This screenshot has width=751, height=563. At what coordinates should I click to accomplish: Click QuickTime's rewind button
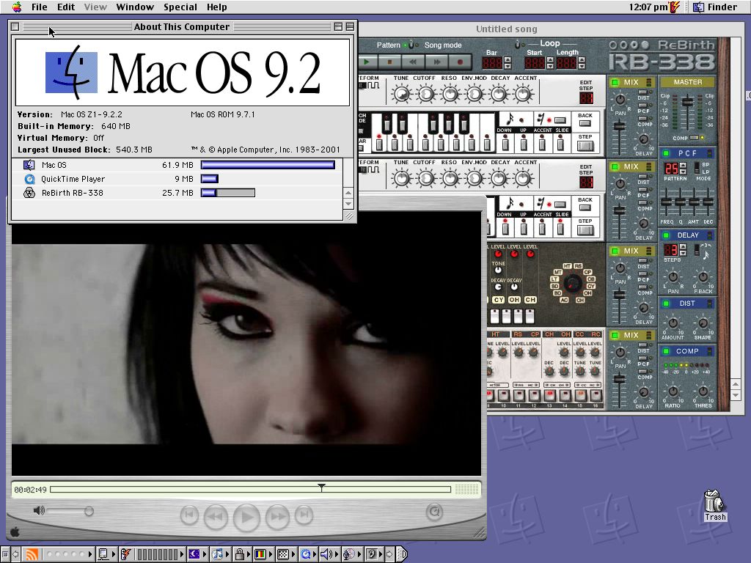click(216, 517)
